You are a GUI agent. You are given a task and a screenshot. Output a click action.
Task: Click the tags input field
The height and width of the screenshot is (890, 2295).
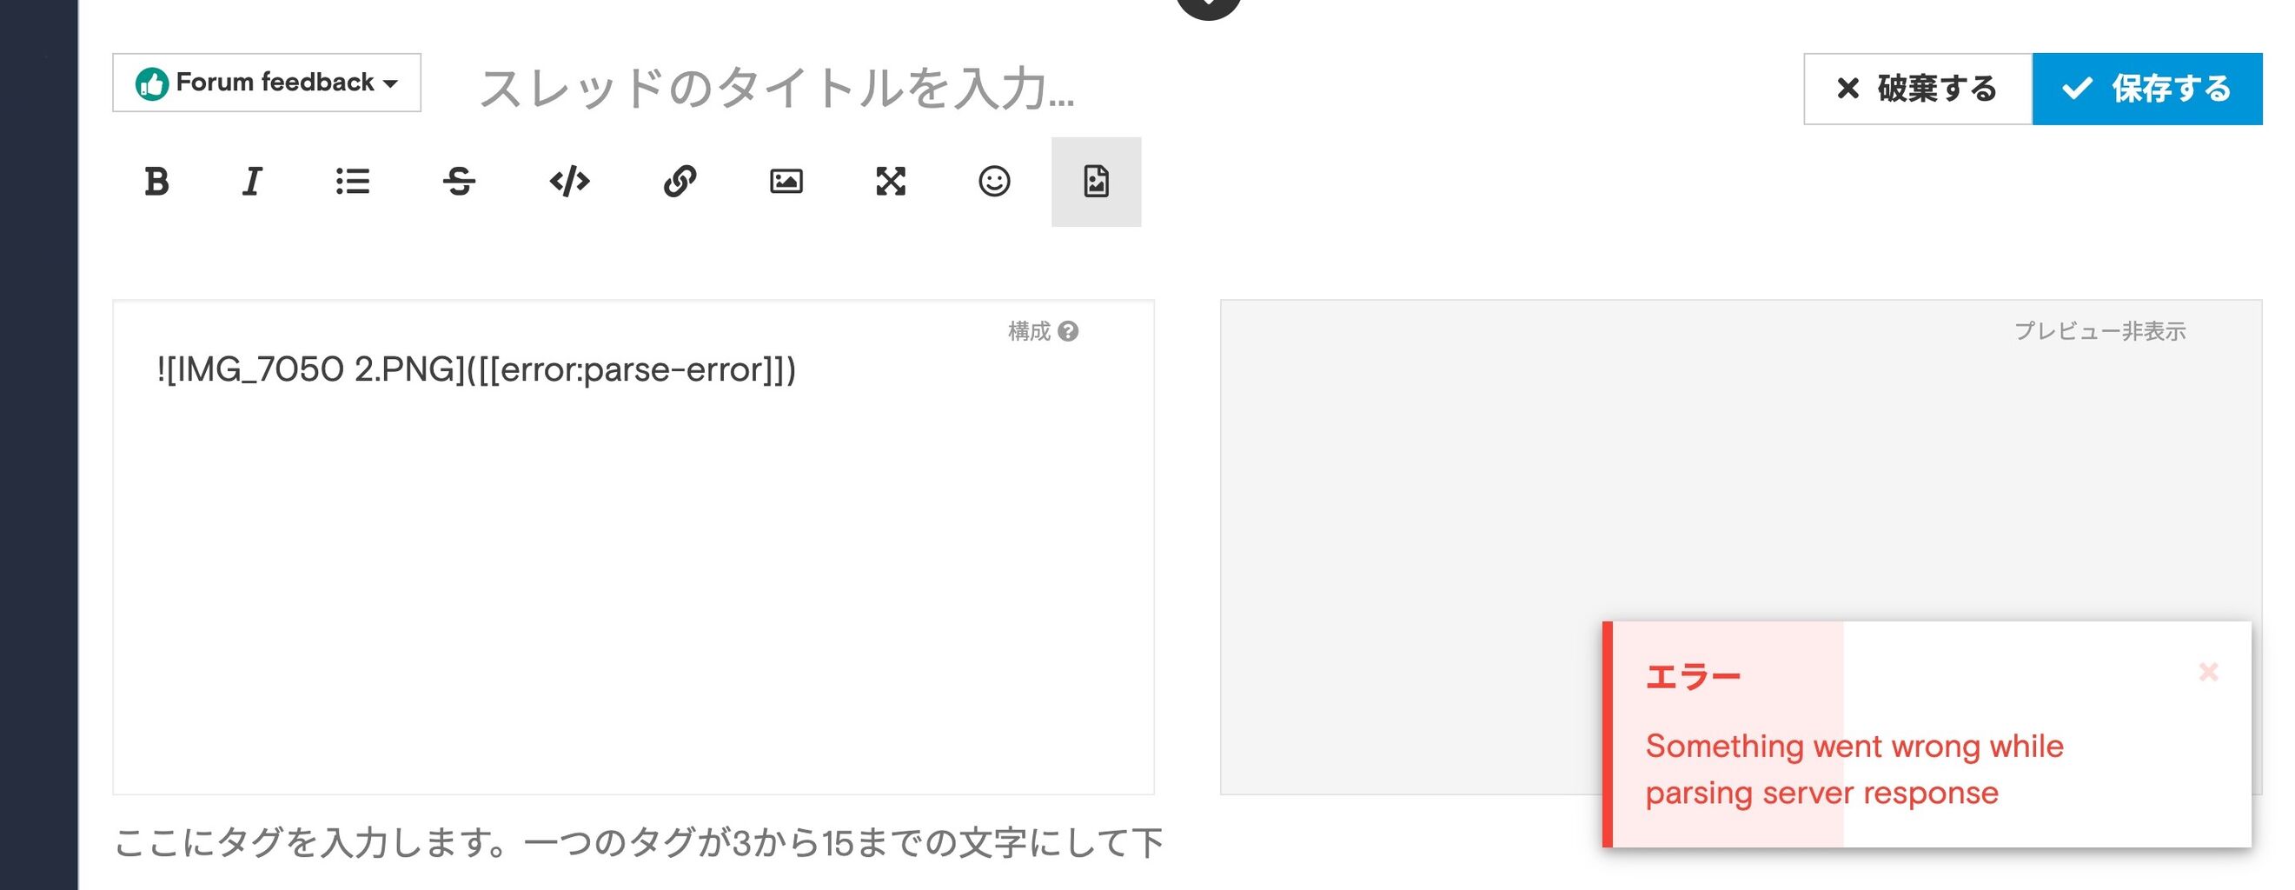pos(637,842)
